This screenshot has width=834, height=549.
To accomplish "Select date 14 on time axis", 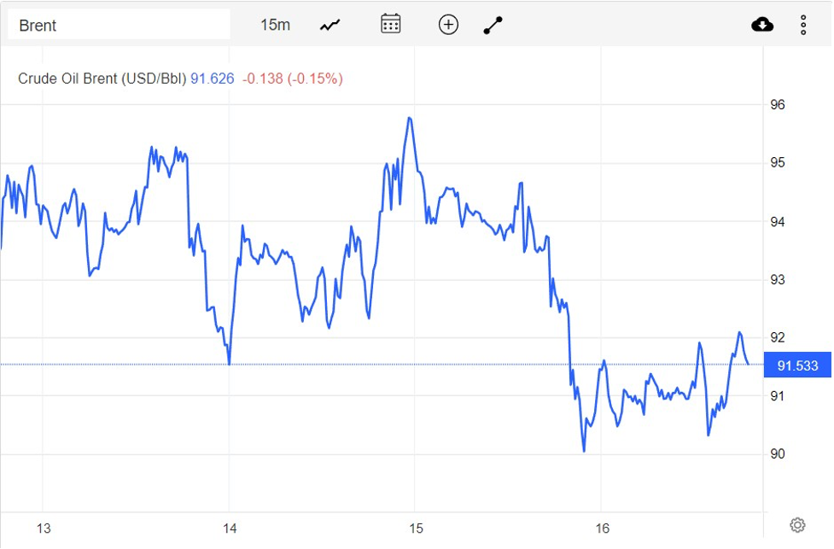I will 229,529.
